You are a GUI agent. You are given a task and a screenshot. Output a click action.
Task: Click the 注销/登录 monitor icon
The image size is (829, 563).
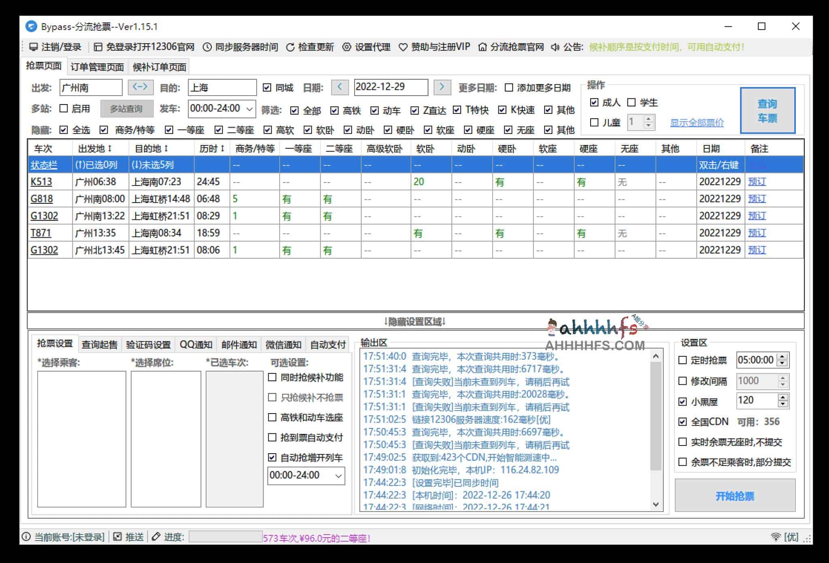(34, 47)
